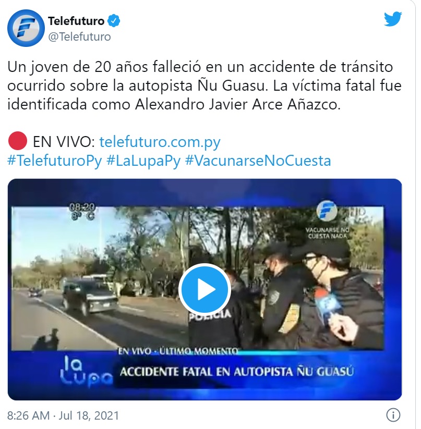Screen dimensions: 421x429
Task: Click the Twitter bird logo icon
Action: tap(393, 19)
